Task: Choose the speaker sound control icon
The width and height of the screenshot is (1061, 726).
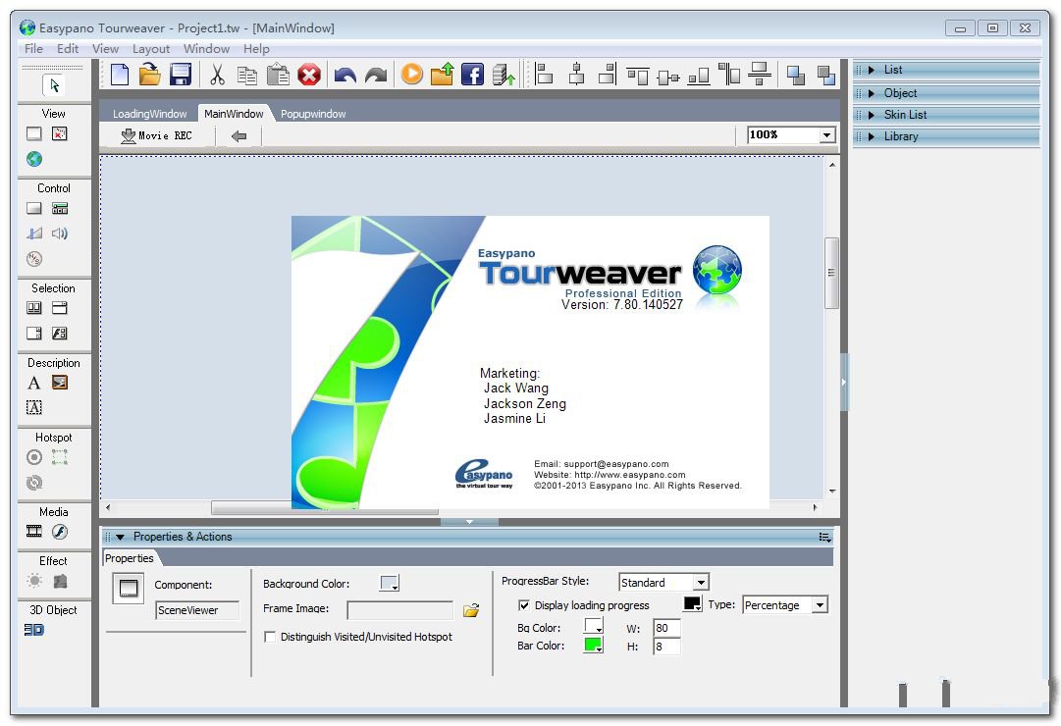Action: [60, 233]
